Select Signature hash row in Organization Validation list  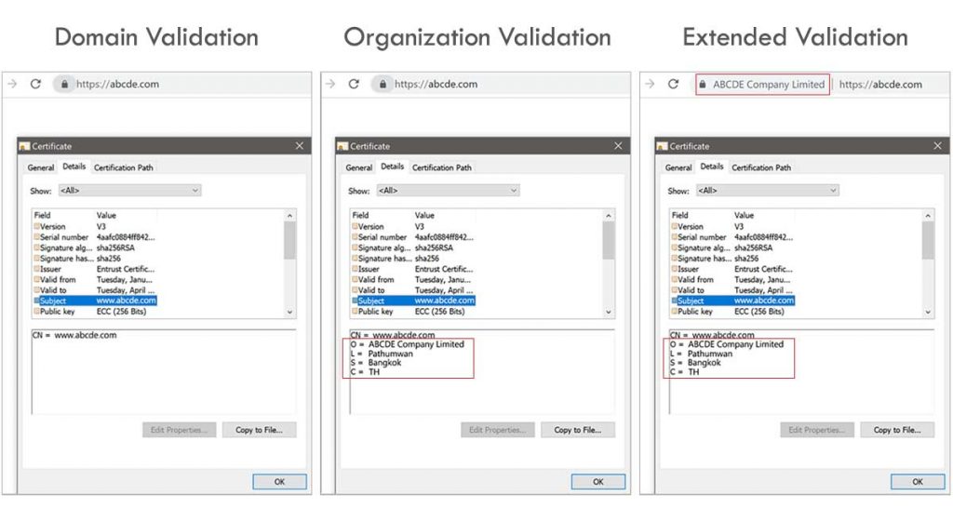click(413, 259)
